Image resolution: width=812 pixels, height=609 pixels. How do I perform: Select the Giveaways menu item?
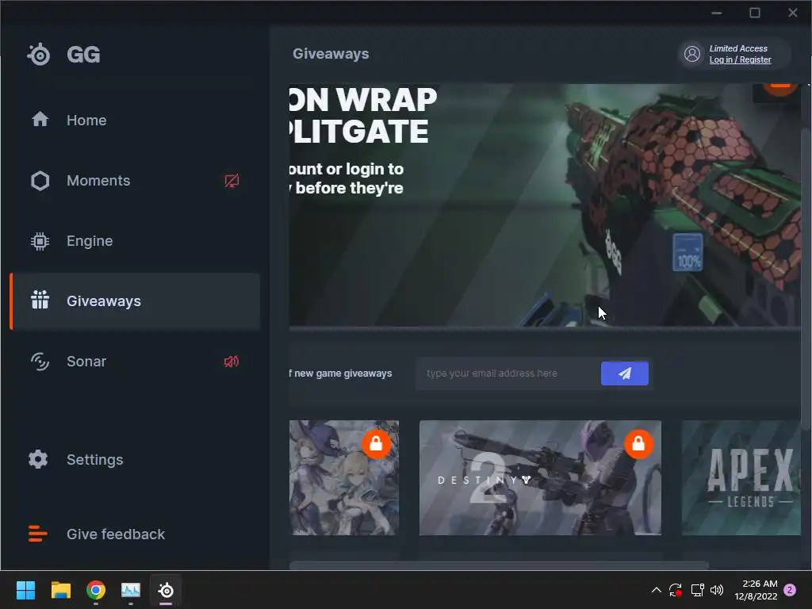pos(135,301)
